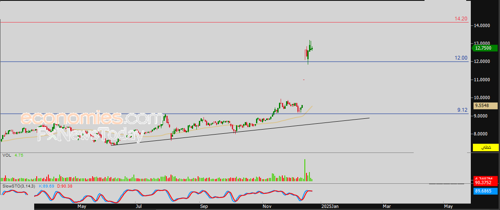Select the red 4.7497M volume tag
This screenshot has height=210, width=500.
pyautogui.click(x=486, y=178)
